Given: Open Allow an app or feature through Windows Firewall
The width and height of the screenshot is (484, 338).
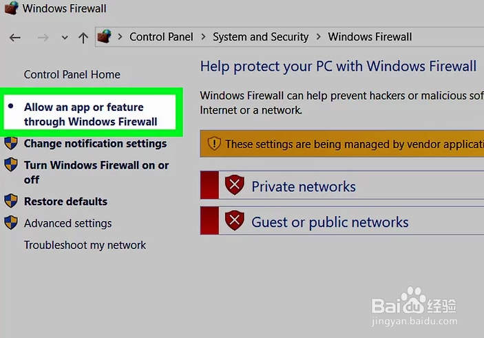Looking at the screenshot, I should 91,114.
